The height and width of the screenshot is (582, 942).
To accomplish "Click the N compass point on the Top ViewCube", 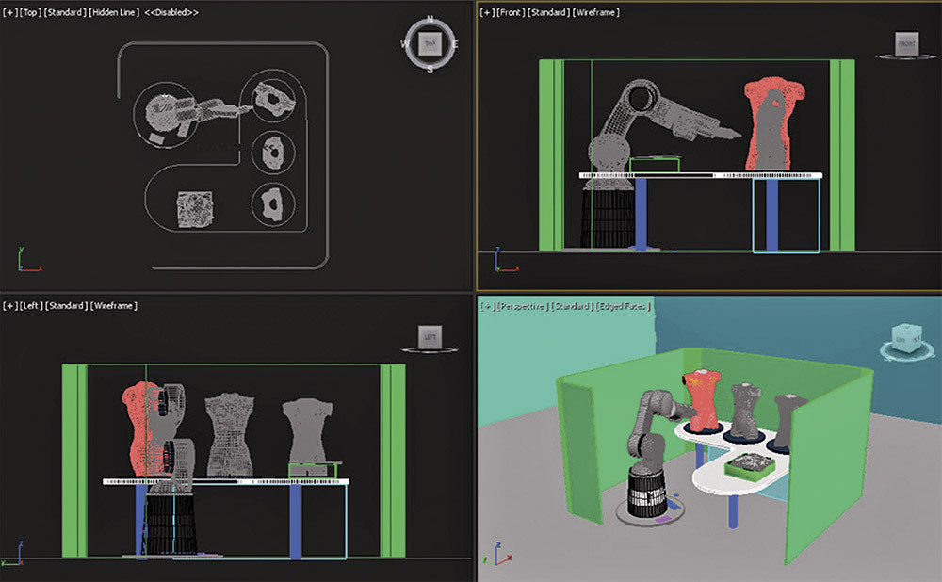I will pos(430,20).
